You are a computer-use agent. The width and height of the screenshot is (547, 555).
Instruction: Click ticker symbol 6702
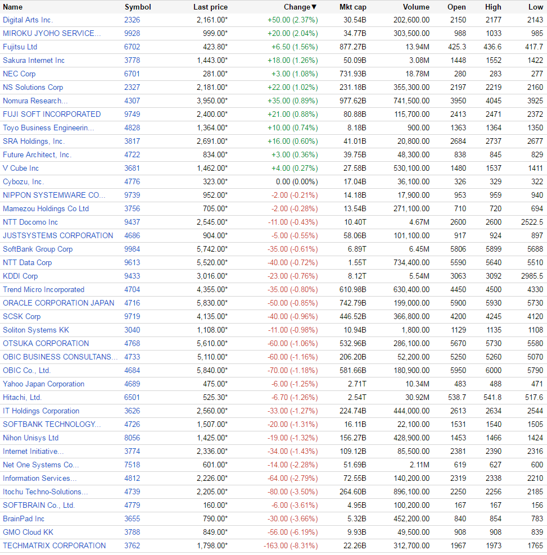click(x=132, y=47)
